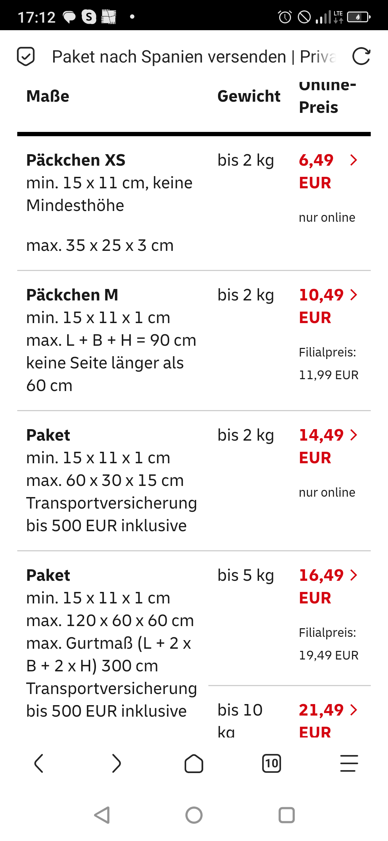Open the browser hamburger menu
Viewport: 388px width, 841px height.
click(349, 763)
